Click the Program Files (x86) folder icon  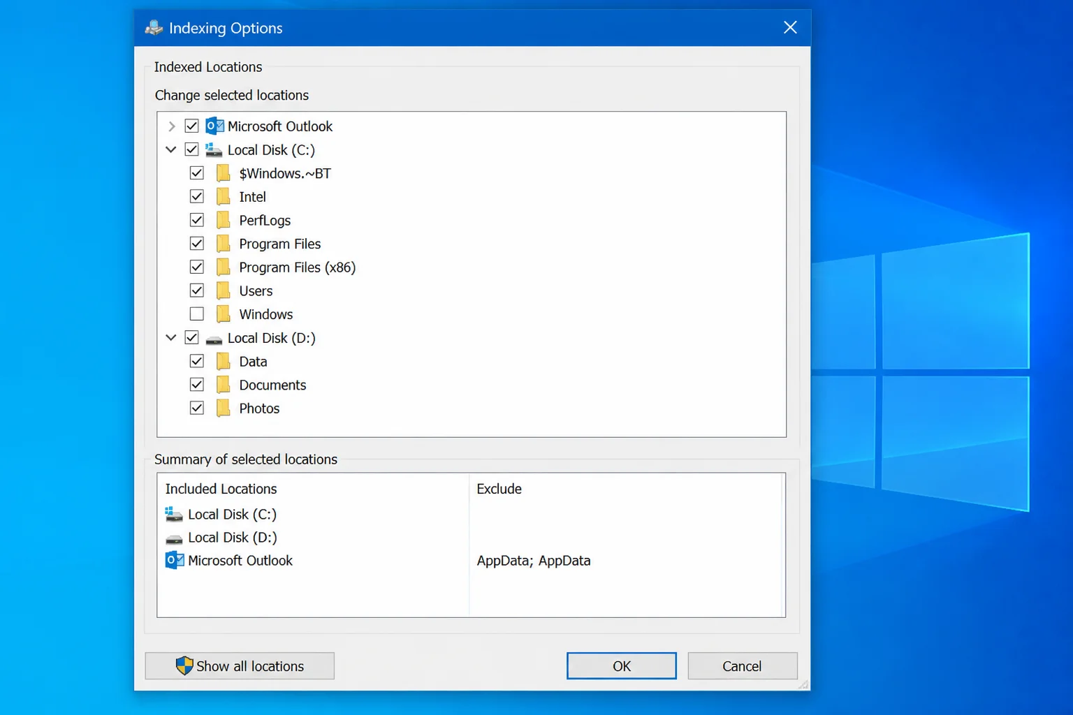pos(223,267)
